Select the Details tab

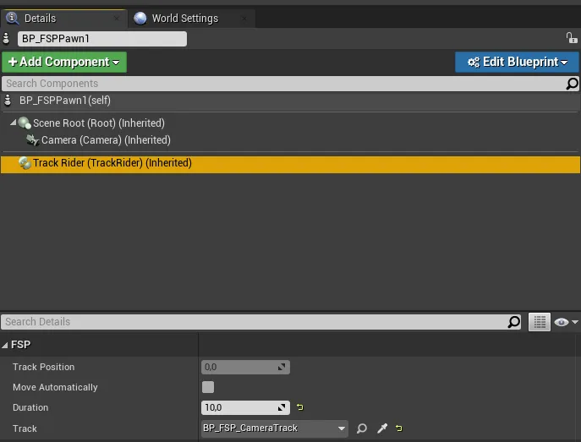point(39,18)
